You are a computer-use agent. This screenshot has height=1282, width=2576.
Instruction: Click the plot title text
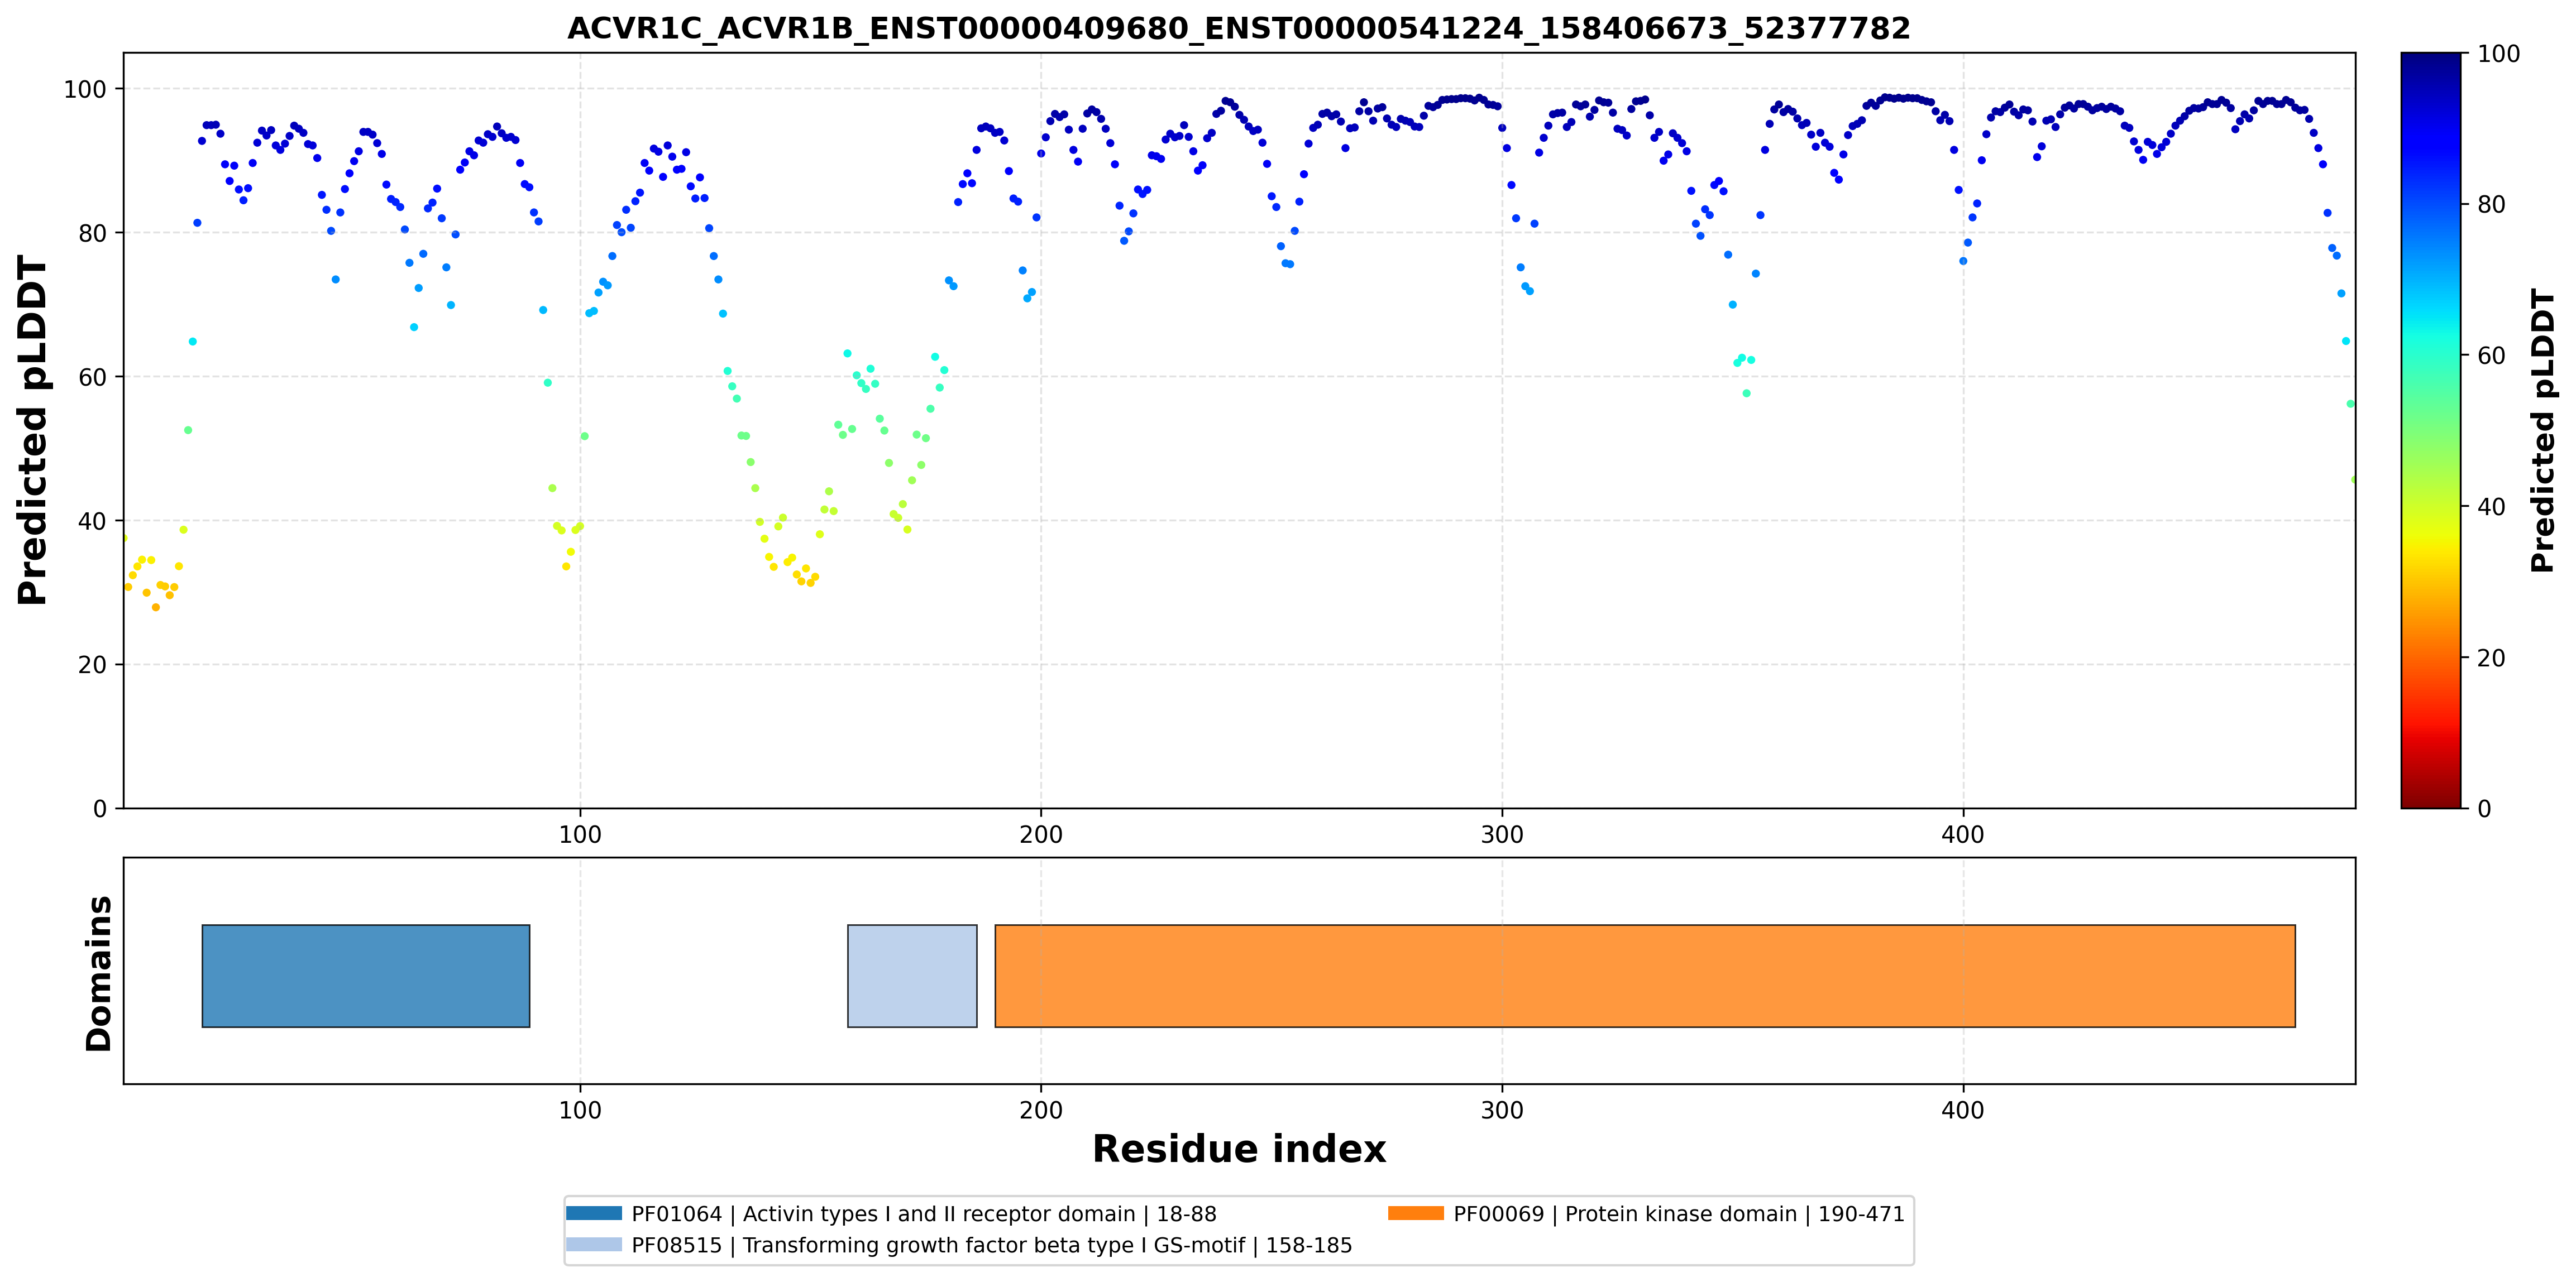pos(1239,28)
